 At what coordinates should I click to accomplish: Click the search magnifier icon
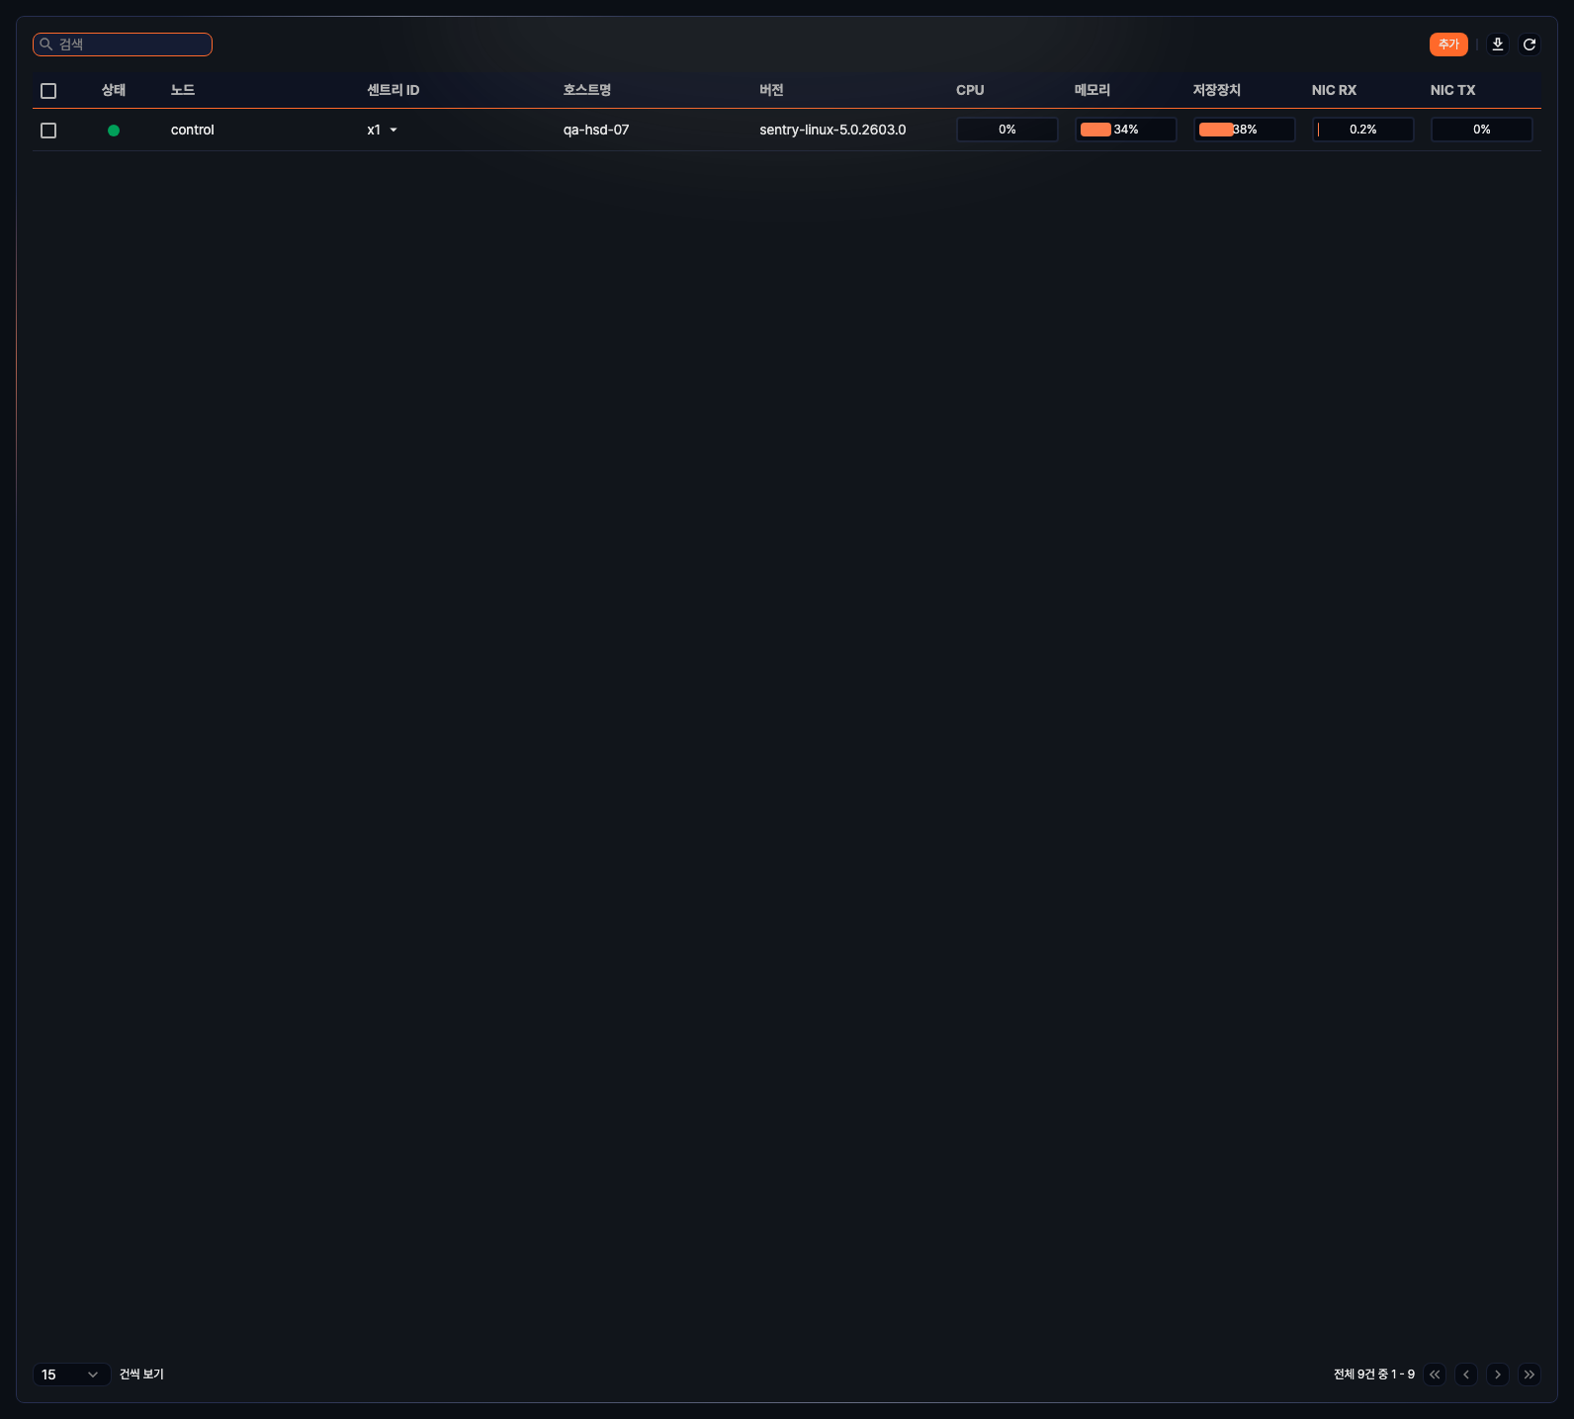(46, 44)
